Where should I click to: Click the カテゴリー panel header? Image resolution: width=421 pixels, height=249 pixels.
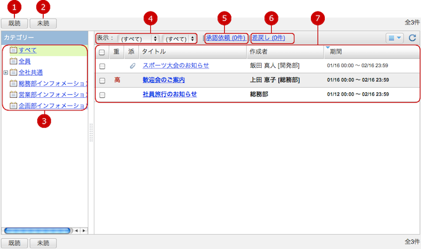(x=45, y=38)
